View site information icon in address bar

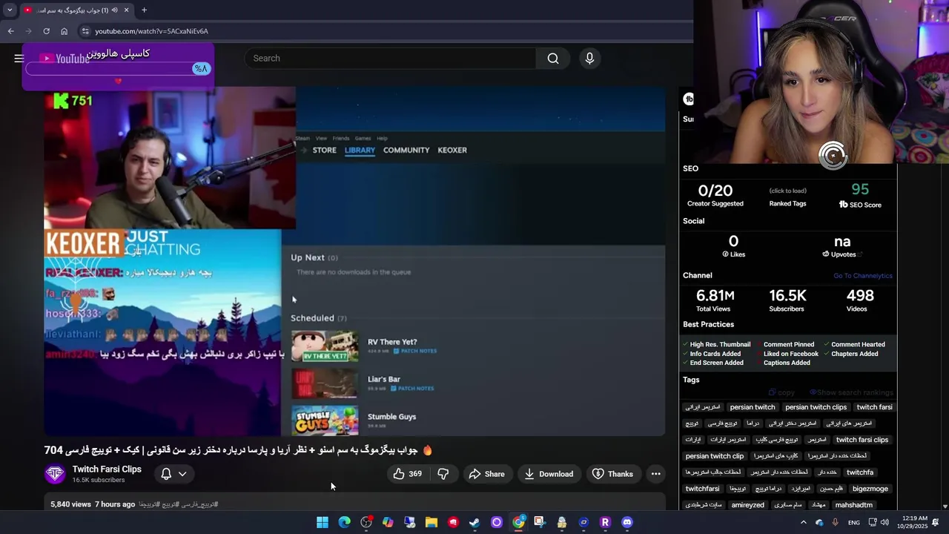tap(85, 31)
